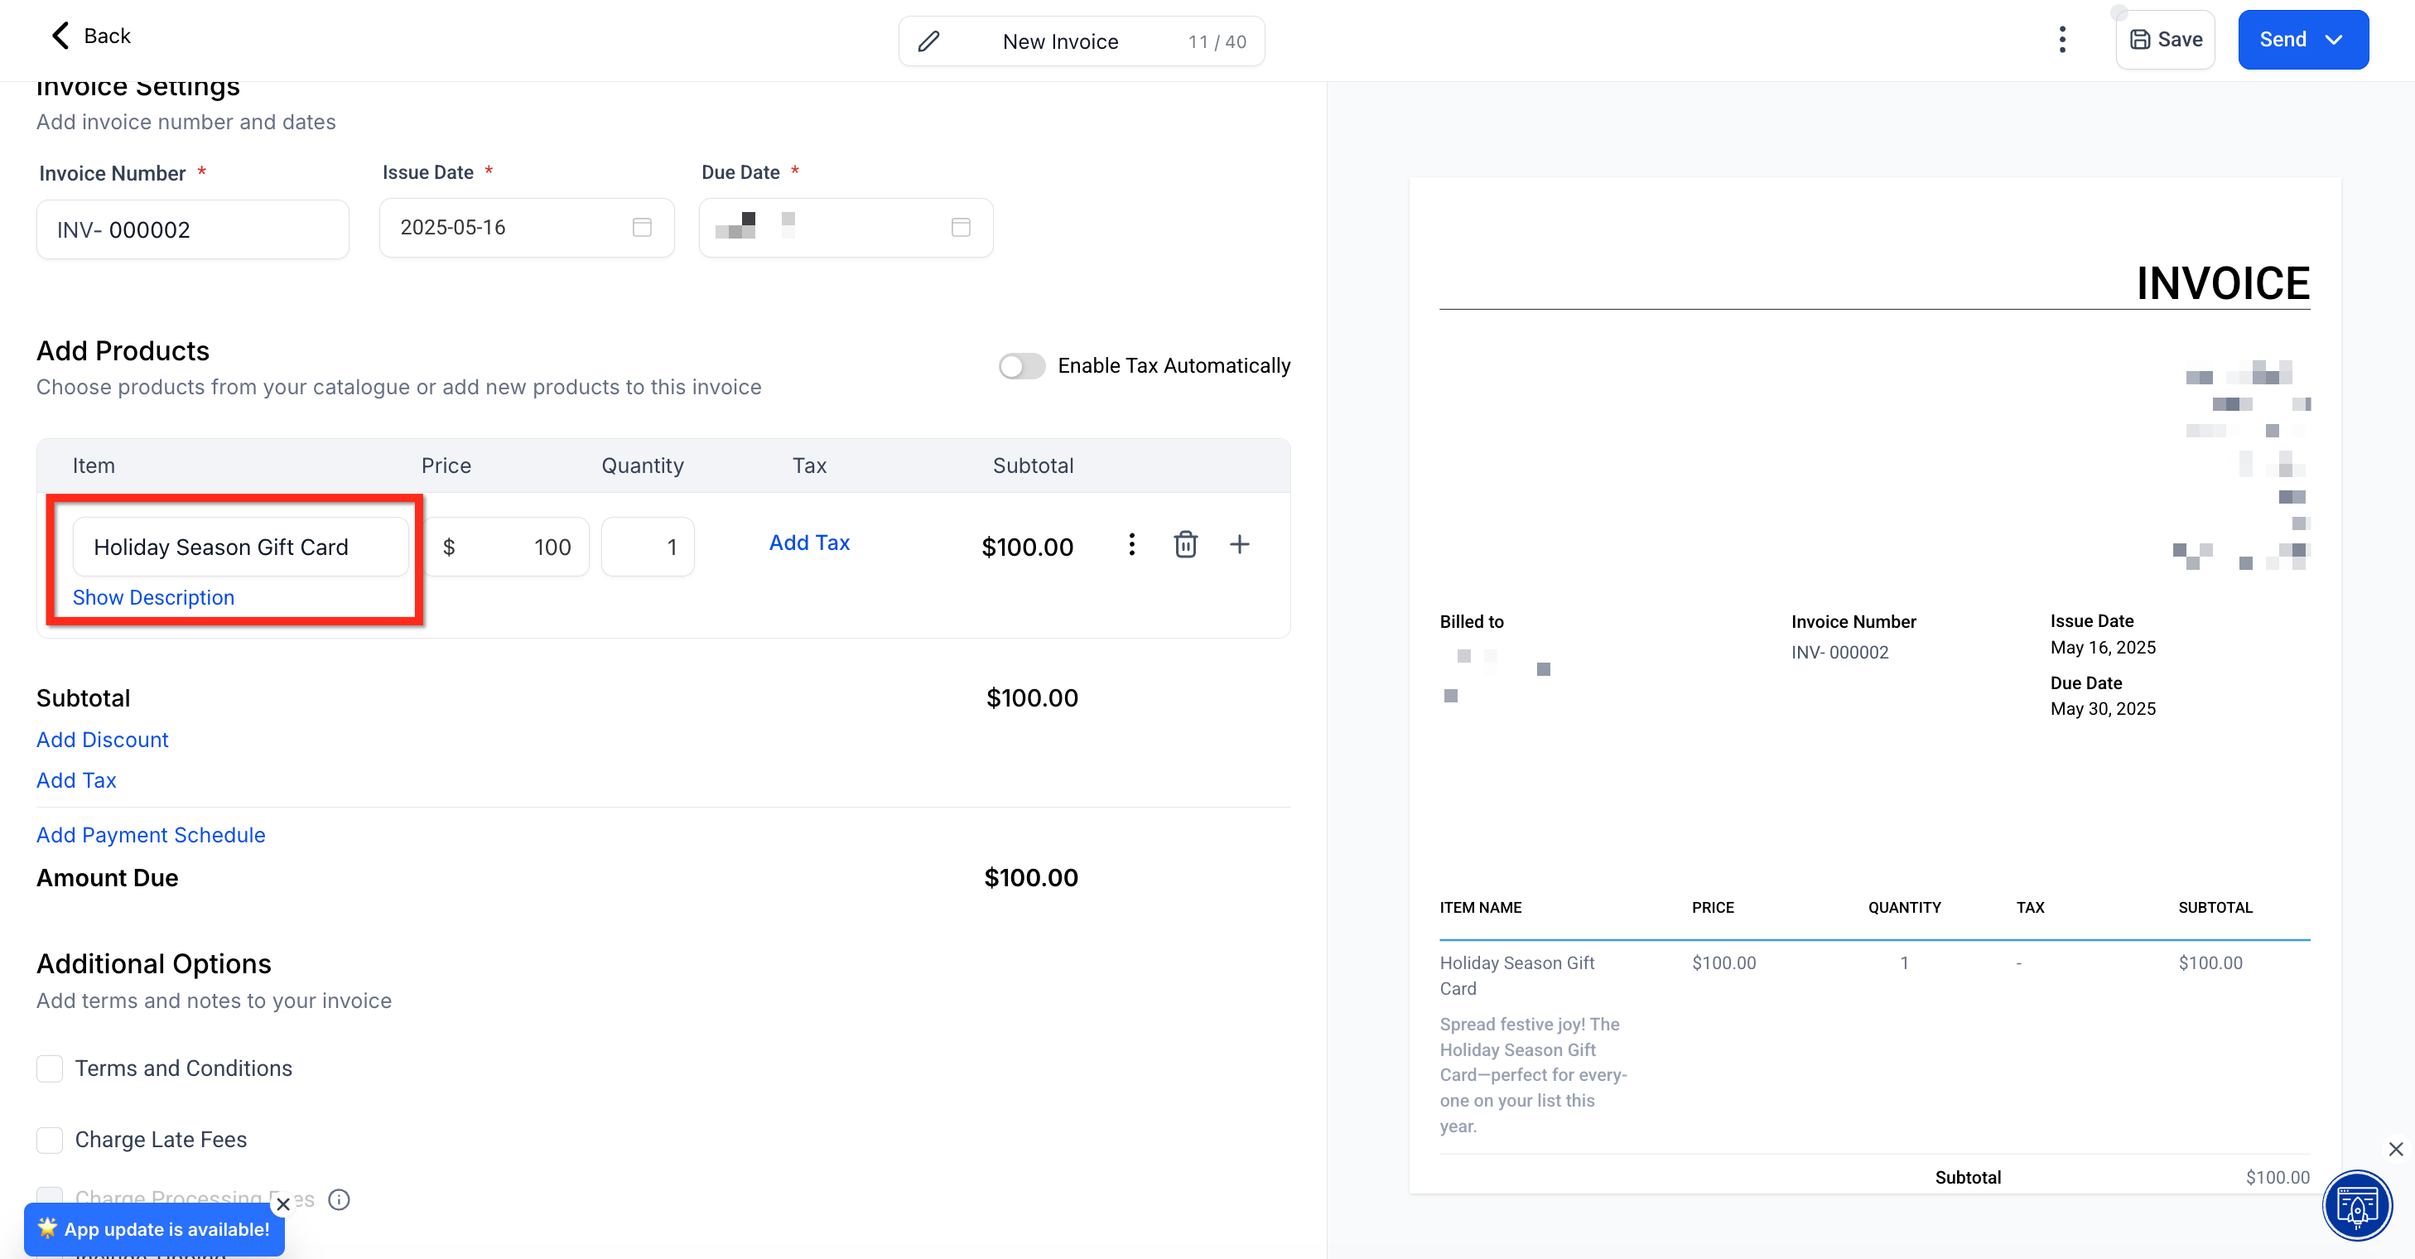The width and height of the screenshot is (2415, 1259).
Task: Check the Terms and Conditions checkbox
Action: [x=50, y=1068]
